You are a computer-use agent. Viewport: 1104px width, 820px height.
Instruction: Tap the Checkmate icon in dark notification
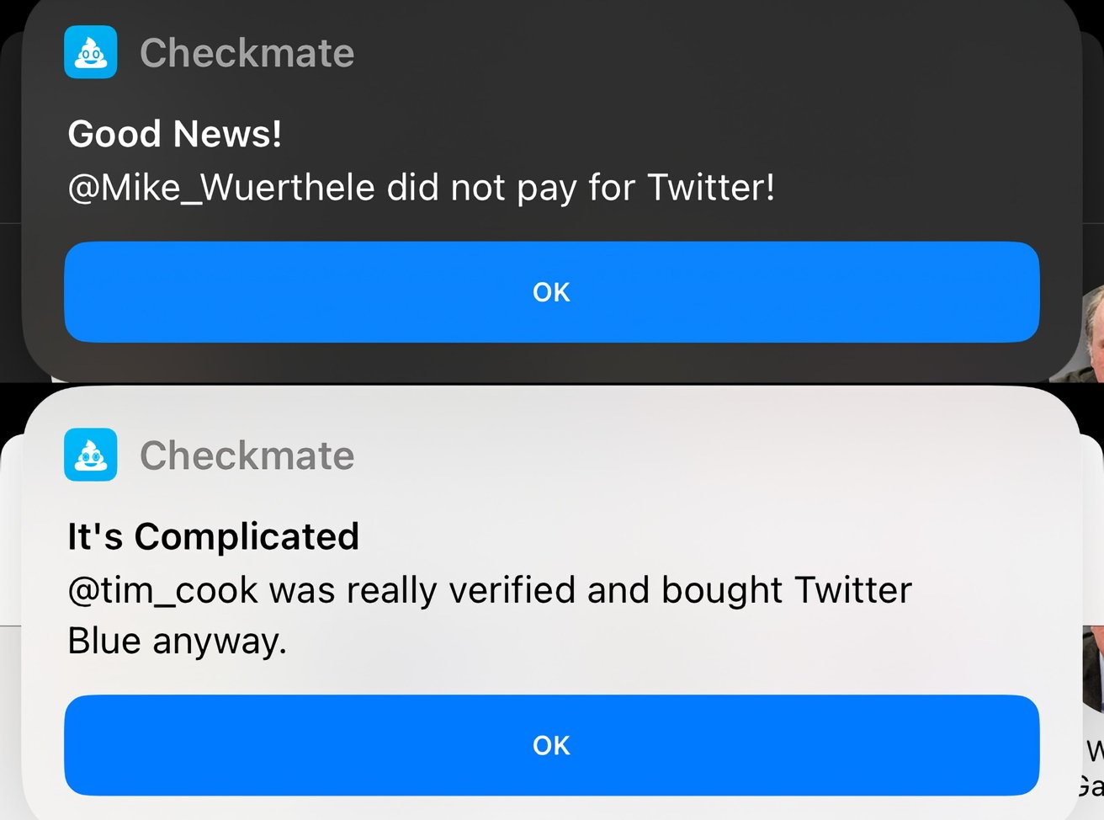click(91, 52)
